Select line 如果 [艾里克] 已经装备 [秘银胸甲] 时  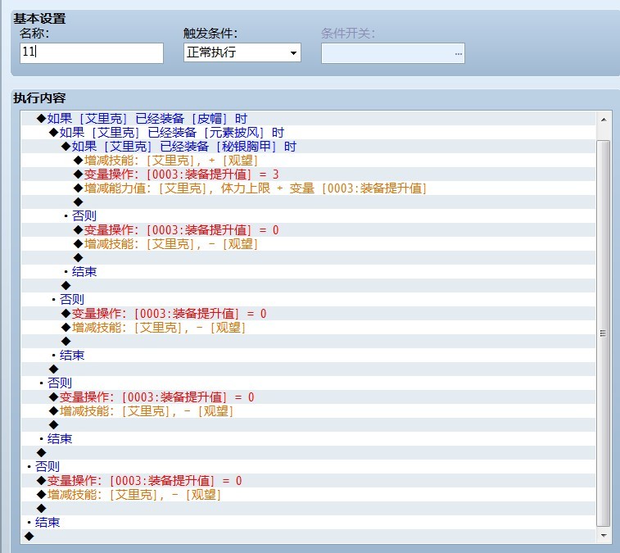(308, 147)
